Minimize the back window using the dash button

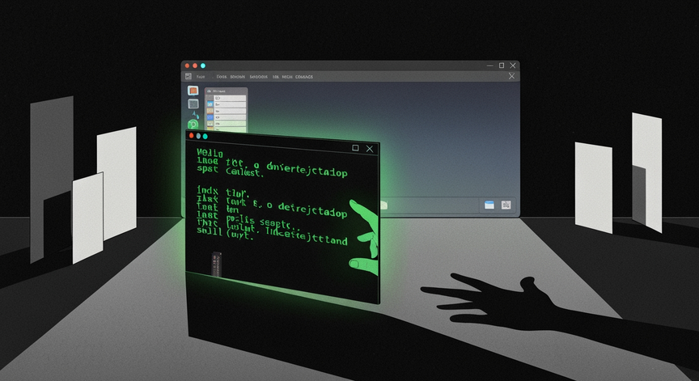coord(488,66)
